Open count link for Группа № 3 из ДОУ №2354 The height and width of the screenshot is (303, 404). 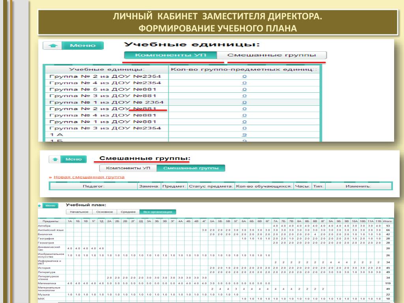[244, 128]
